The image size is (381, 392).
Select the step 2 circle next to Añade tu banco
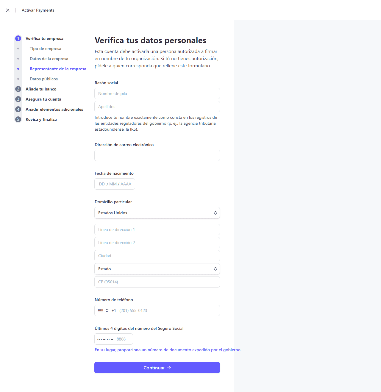[18, 89]
